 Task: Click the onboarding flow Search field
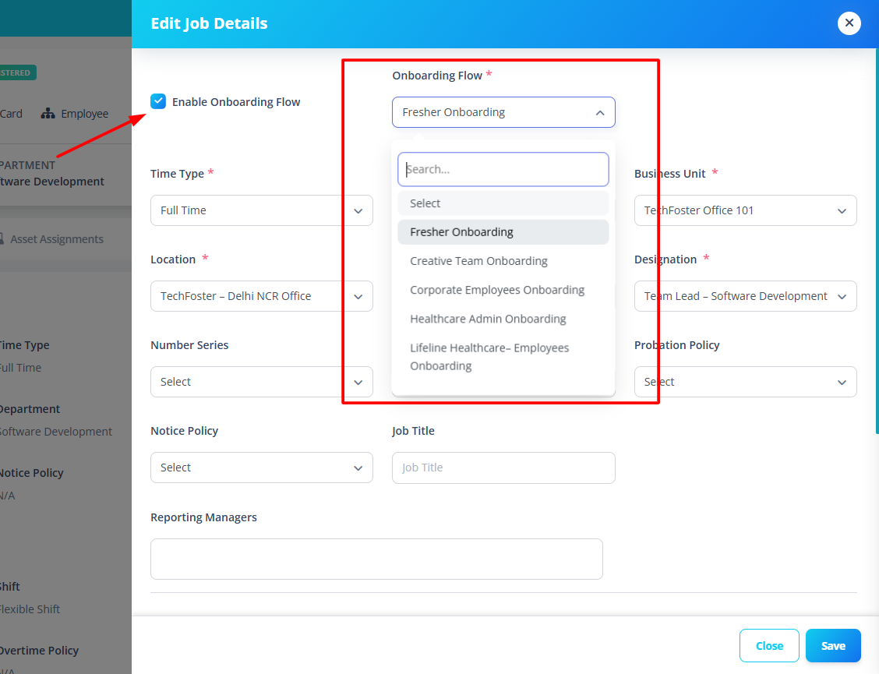[503, 169]
